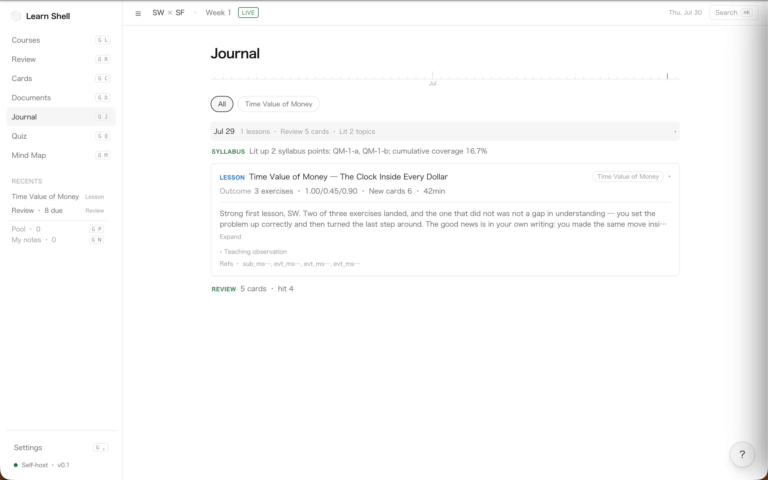Select the Journal sidebar item

(x=61, y=117)
